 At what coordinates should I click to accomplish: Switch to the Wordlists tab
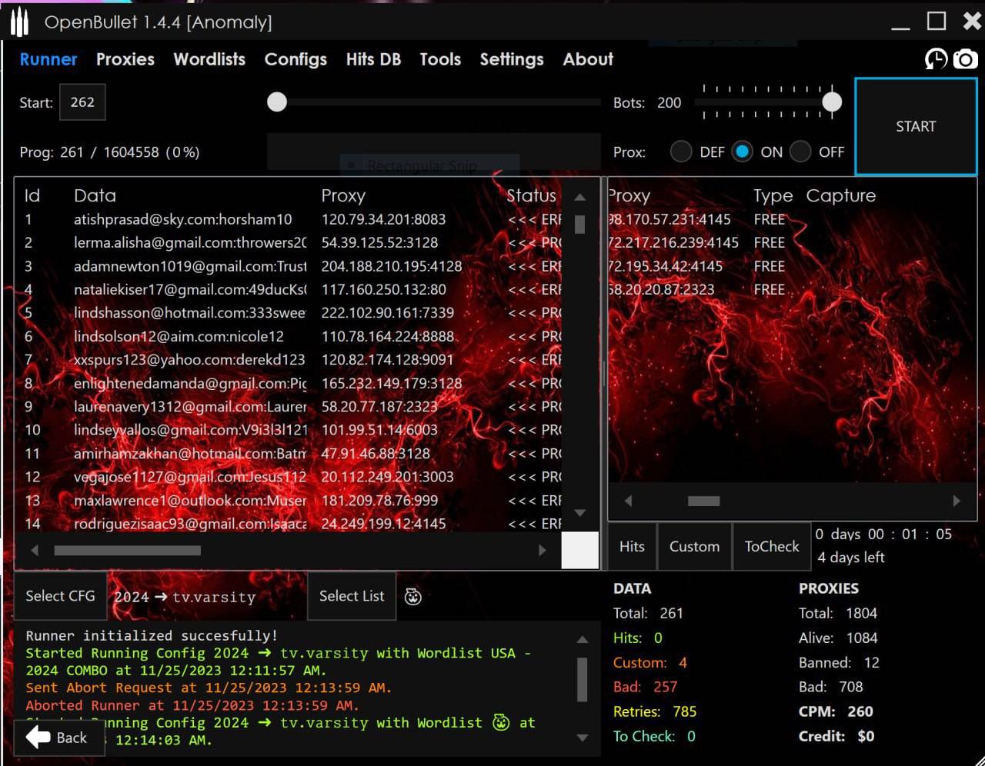[209, 59]
